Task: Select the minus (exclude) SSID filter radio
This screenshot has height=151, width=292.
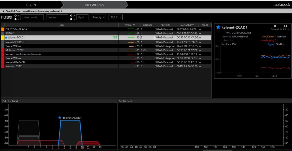Action: tap(15, 19)
